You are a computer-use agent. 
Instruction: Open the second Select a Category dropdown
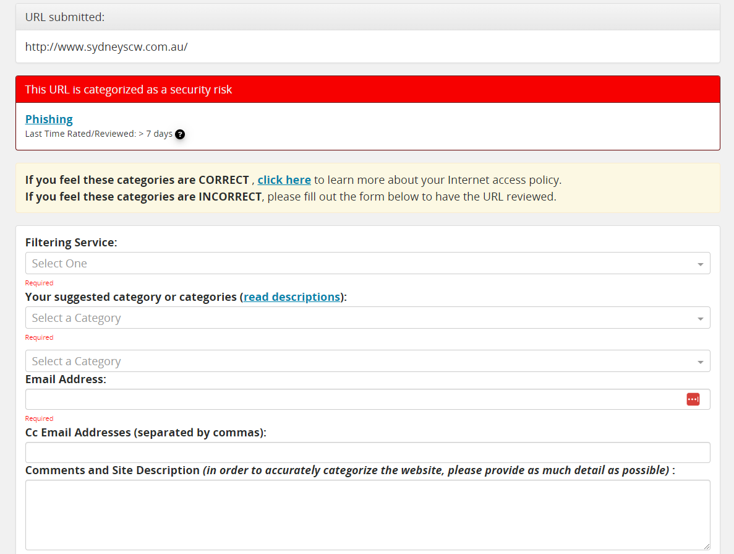click(x=367, y=361)
